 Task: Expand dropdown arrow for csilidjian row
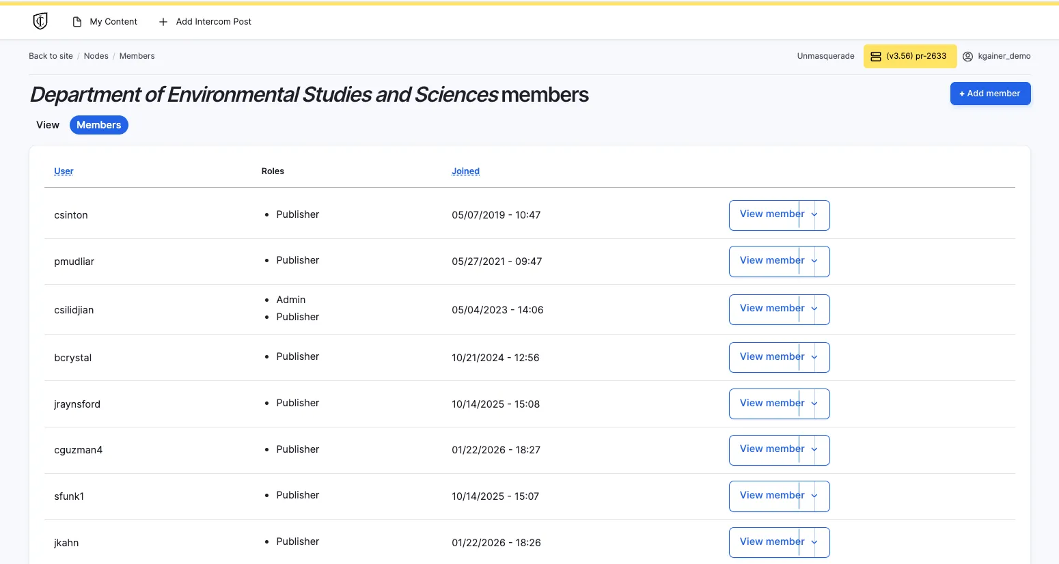pos(814,309)
